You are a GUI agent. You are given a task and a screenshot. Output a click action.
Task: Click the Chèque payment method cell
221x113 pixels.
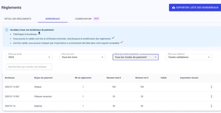coord(38,87)
